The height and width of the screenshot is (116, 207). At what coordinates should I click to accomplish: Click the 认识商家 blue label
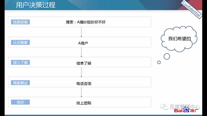(20, 42)
